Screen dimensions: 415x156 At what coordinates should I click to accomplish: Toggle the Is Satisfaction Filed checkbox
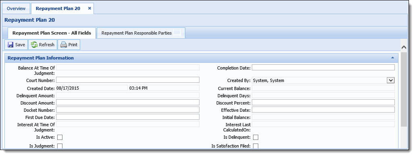tap(256, 146)
